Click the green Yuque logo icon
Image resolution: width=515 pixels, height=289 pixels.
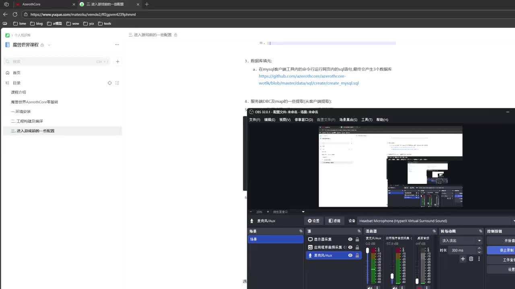point(7,35)
